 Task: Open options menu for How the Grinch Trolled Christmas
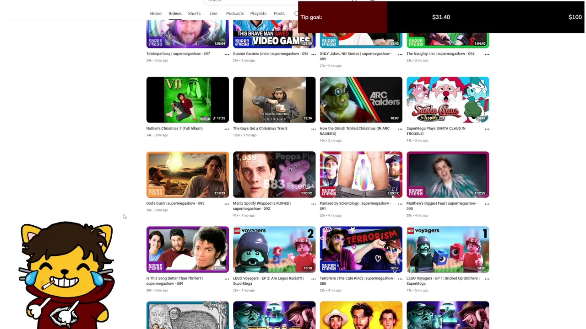pos(400,129)
